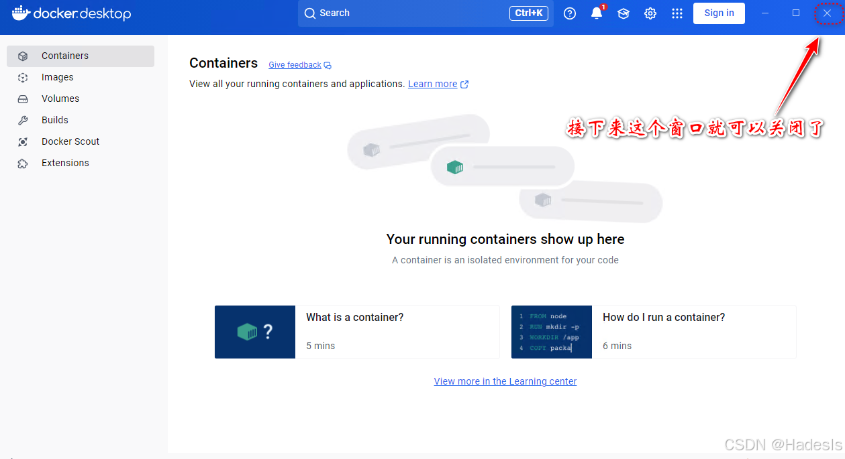Screen dimensions: 845x459
Task: Click the Docker whale logo icon
Action: (21, 13)
